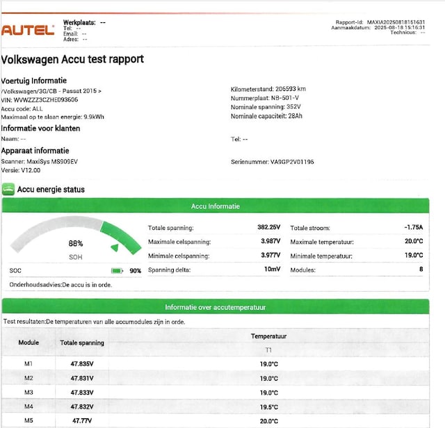Click 'Onderhoudsadvies: De accu is in orde.'
445x428 pixels.
pos(60,285)
